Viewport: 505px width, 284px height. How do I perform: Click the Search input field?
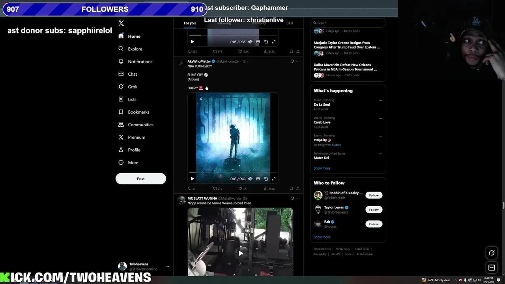[348, 23]
